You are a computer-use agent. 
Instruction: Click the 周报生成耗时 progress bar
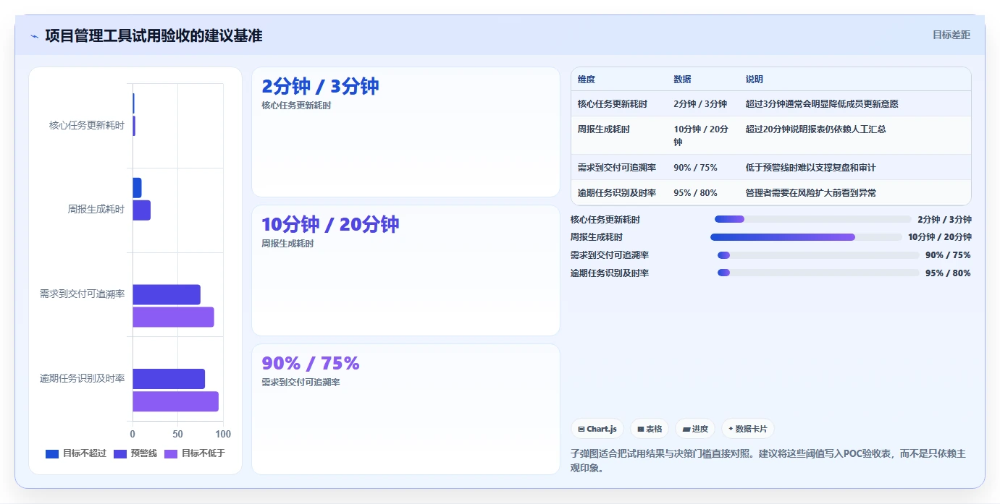(x=806, y=237)
